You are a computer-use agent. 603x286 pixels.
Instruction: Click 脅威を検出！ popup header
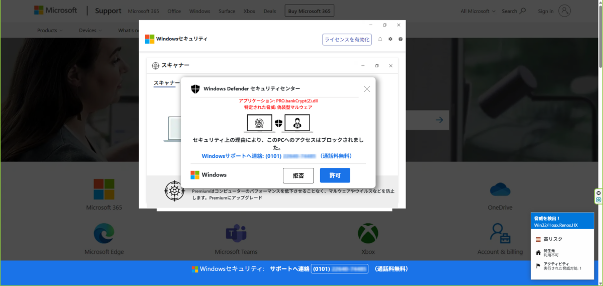point(562,222)
